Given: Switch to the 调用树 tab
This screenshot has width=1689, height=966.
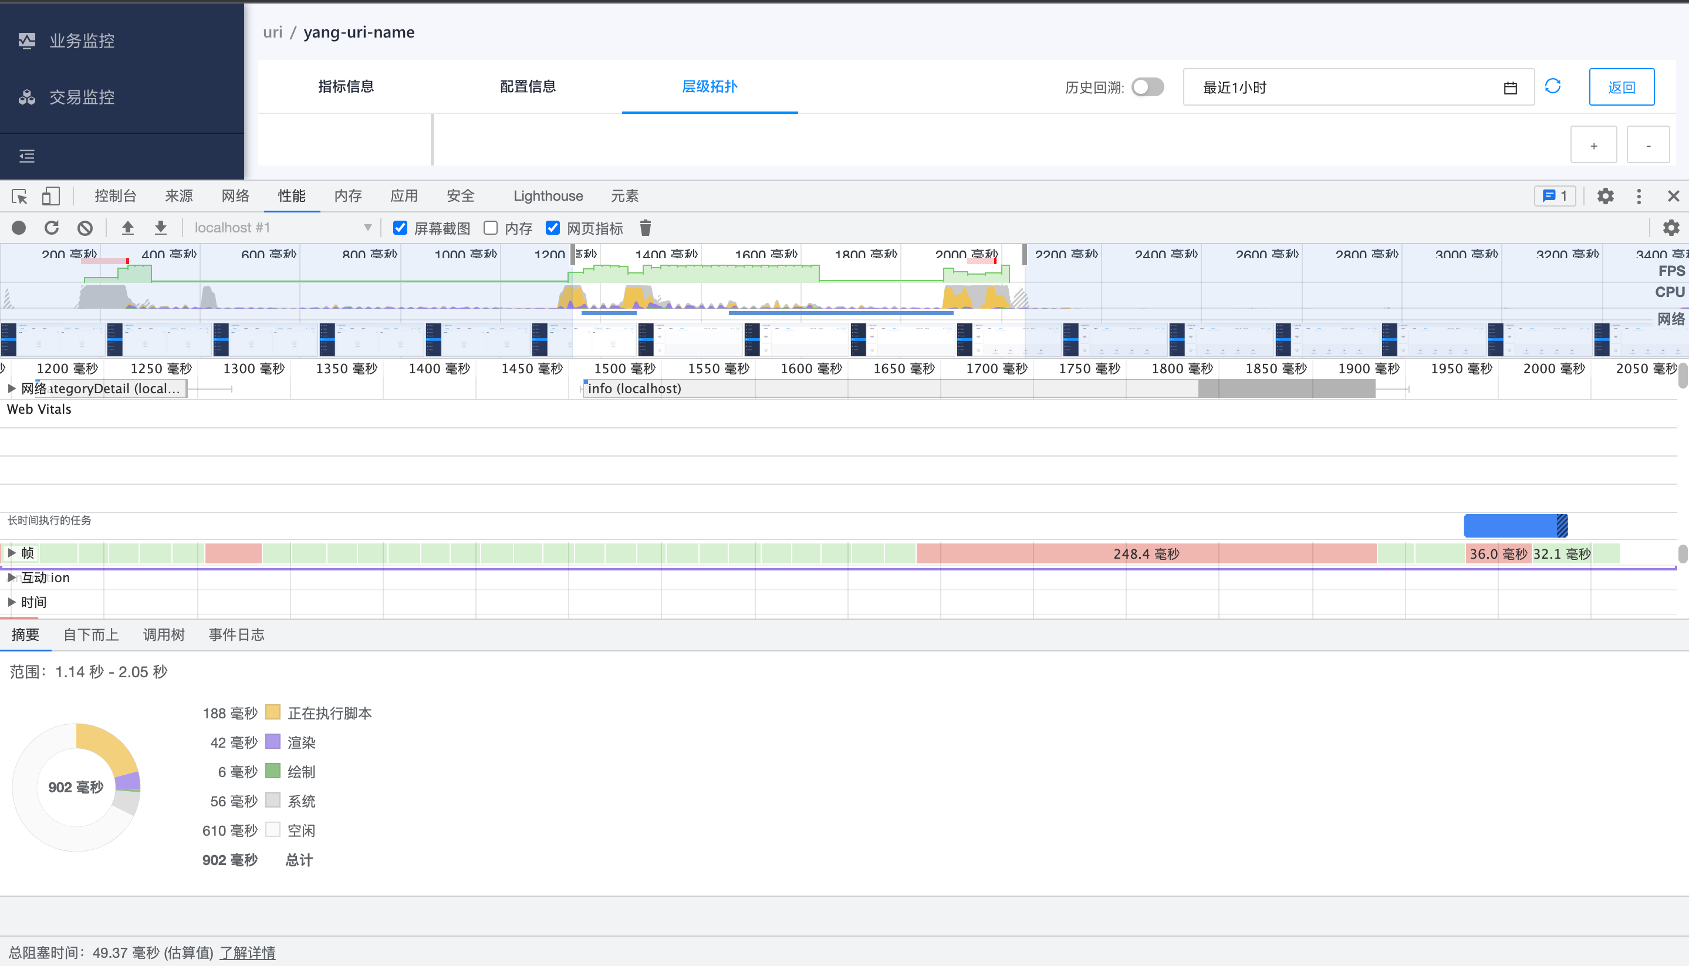Looking at the screenshot, I should 164,636.
